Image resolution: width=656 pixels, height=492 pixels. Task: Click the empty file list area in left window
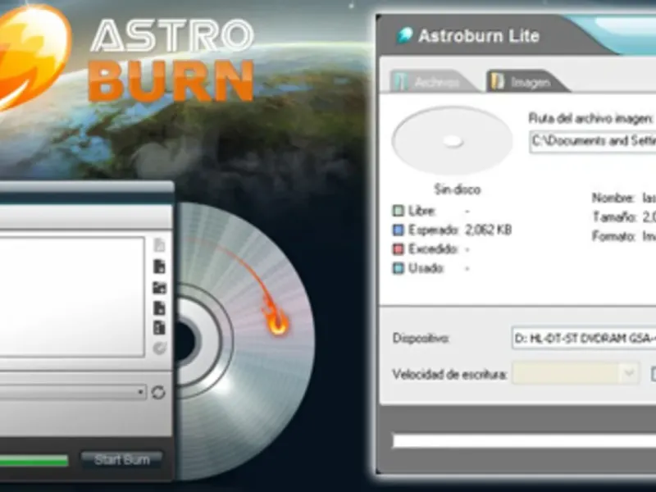[x=72, y=297]
